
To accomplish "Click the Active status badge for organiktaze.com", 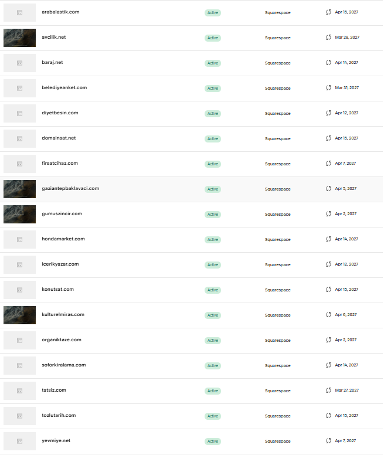I will pyautogui.click(x=213, y=341).
